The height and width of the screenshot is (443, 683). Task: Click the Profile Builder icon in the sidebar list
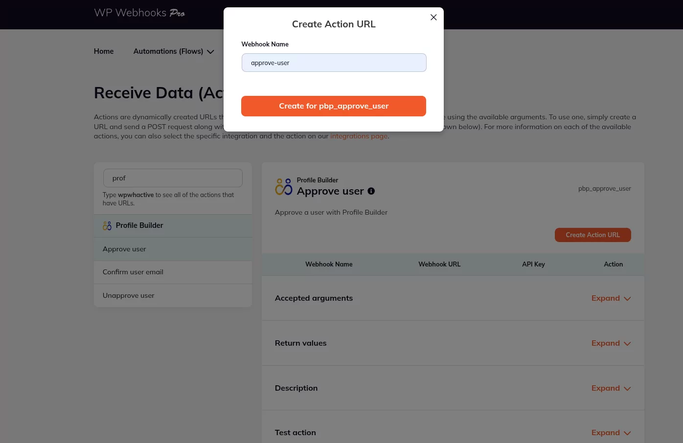click(107, 225)
